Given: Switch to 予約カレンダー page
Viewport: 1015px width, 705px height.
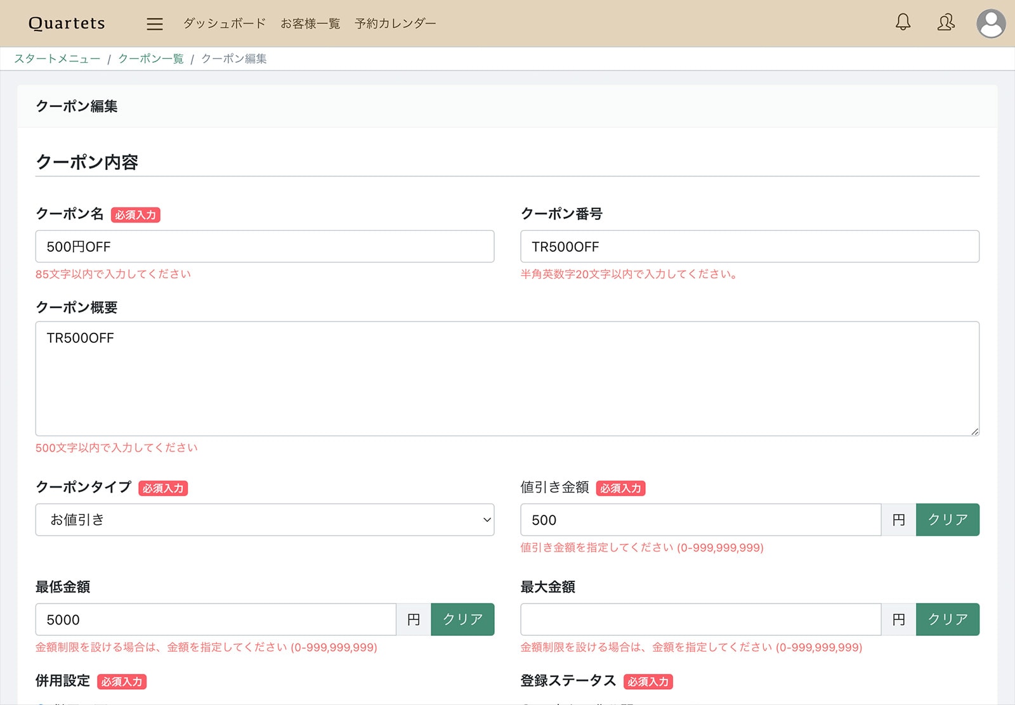Looking at the screenshot, I should tap(395, 23).
